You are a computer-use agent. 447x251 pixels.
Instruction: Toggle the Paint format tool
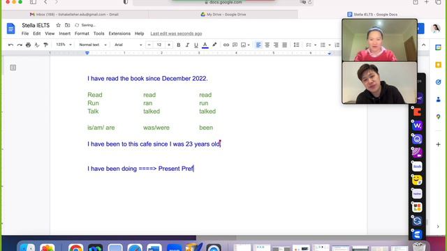coord(45,45)
